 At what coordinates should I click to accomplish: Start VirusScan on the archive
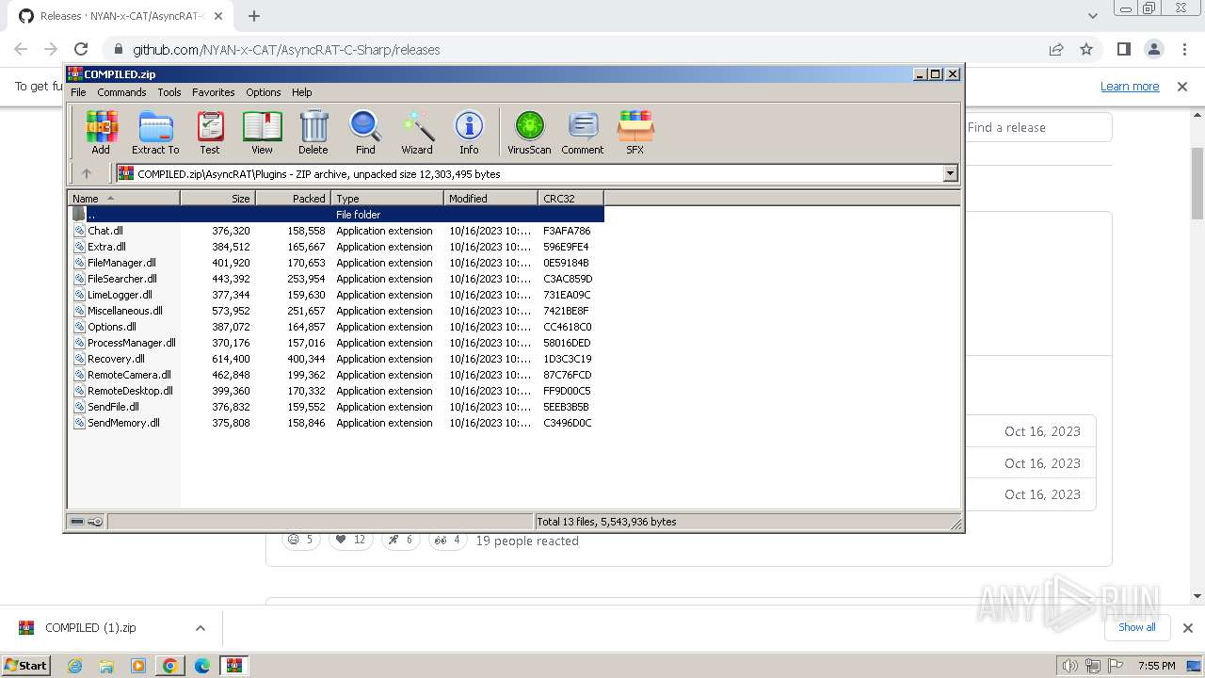pos(529,132)
